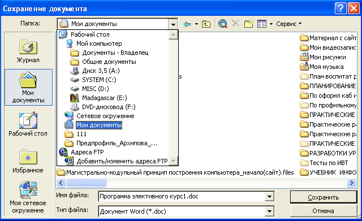Click Search the Web globe icon
362x221 pixels.
[222, 24]
